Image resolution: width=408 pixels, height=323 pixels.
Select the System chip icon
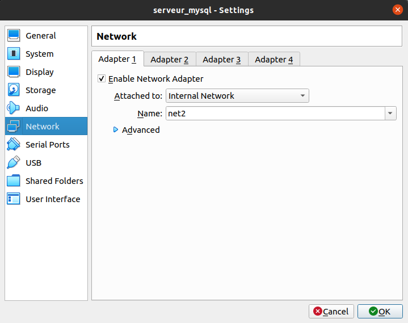click(x=14, y=54)
